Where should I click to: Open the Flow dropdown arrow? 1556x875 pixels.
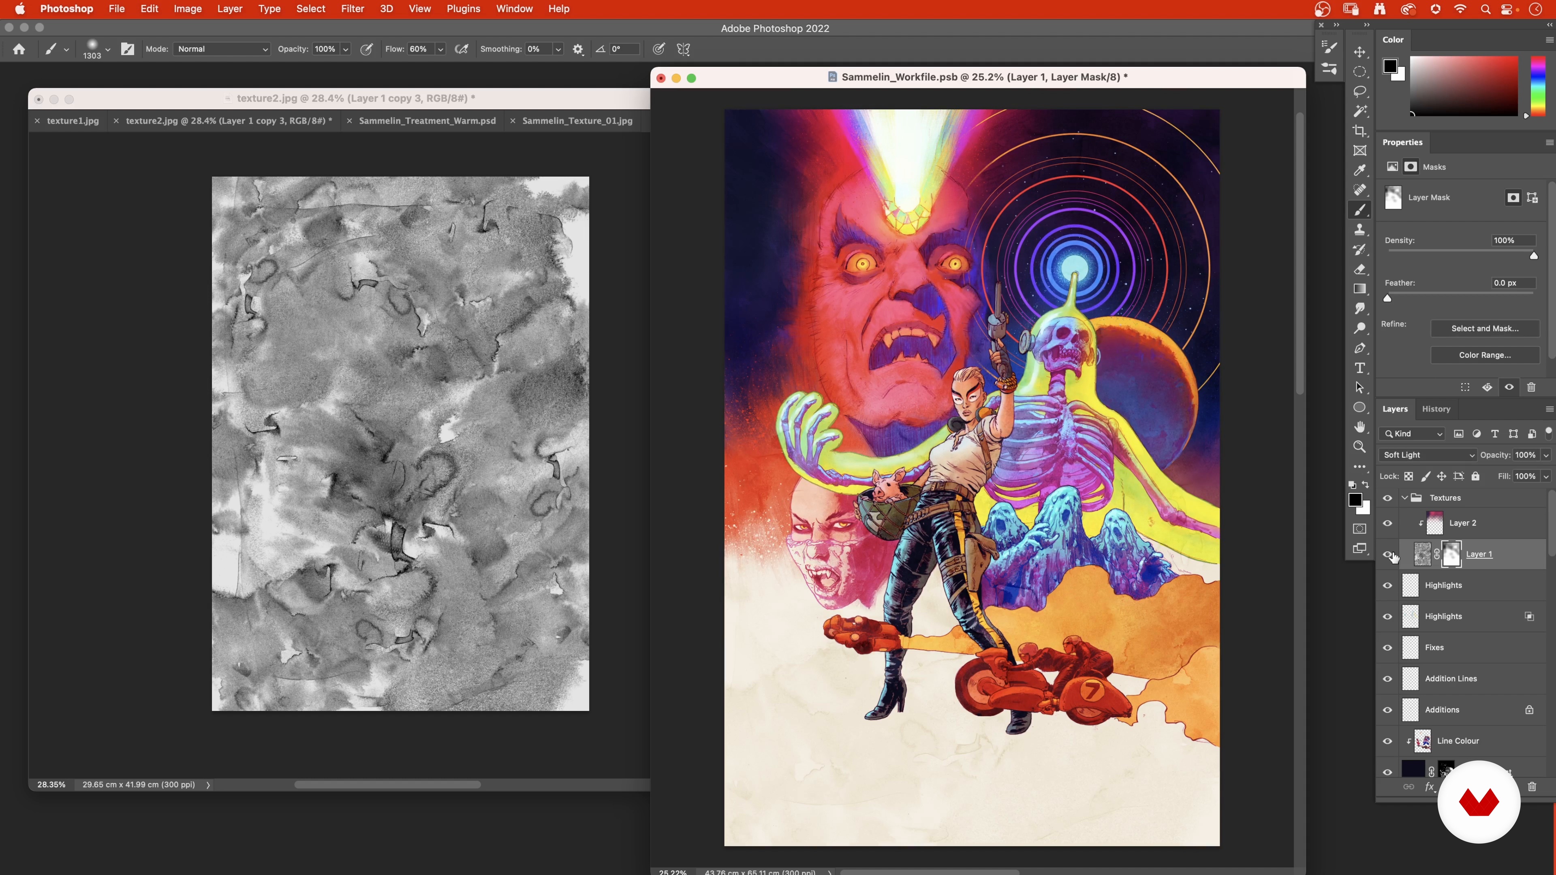(441, 49)
